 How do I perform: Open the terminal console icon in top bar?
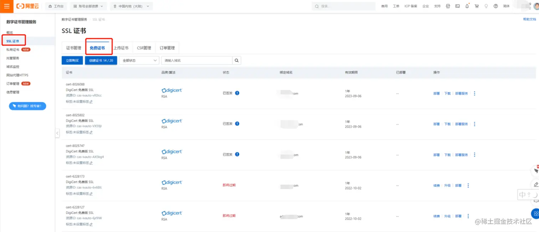pyautogui.click(x=457, y=6)
